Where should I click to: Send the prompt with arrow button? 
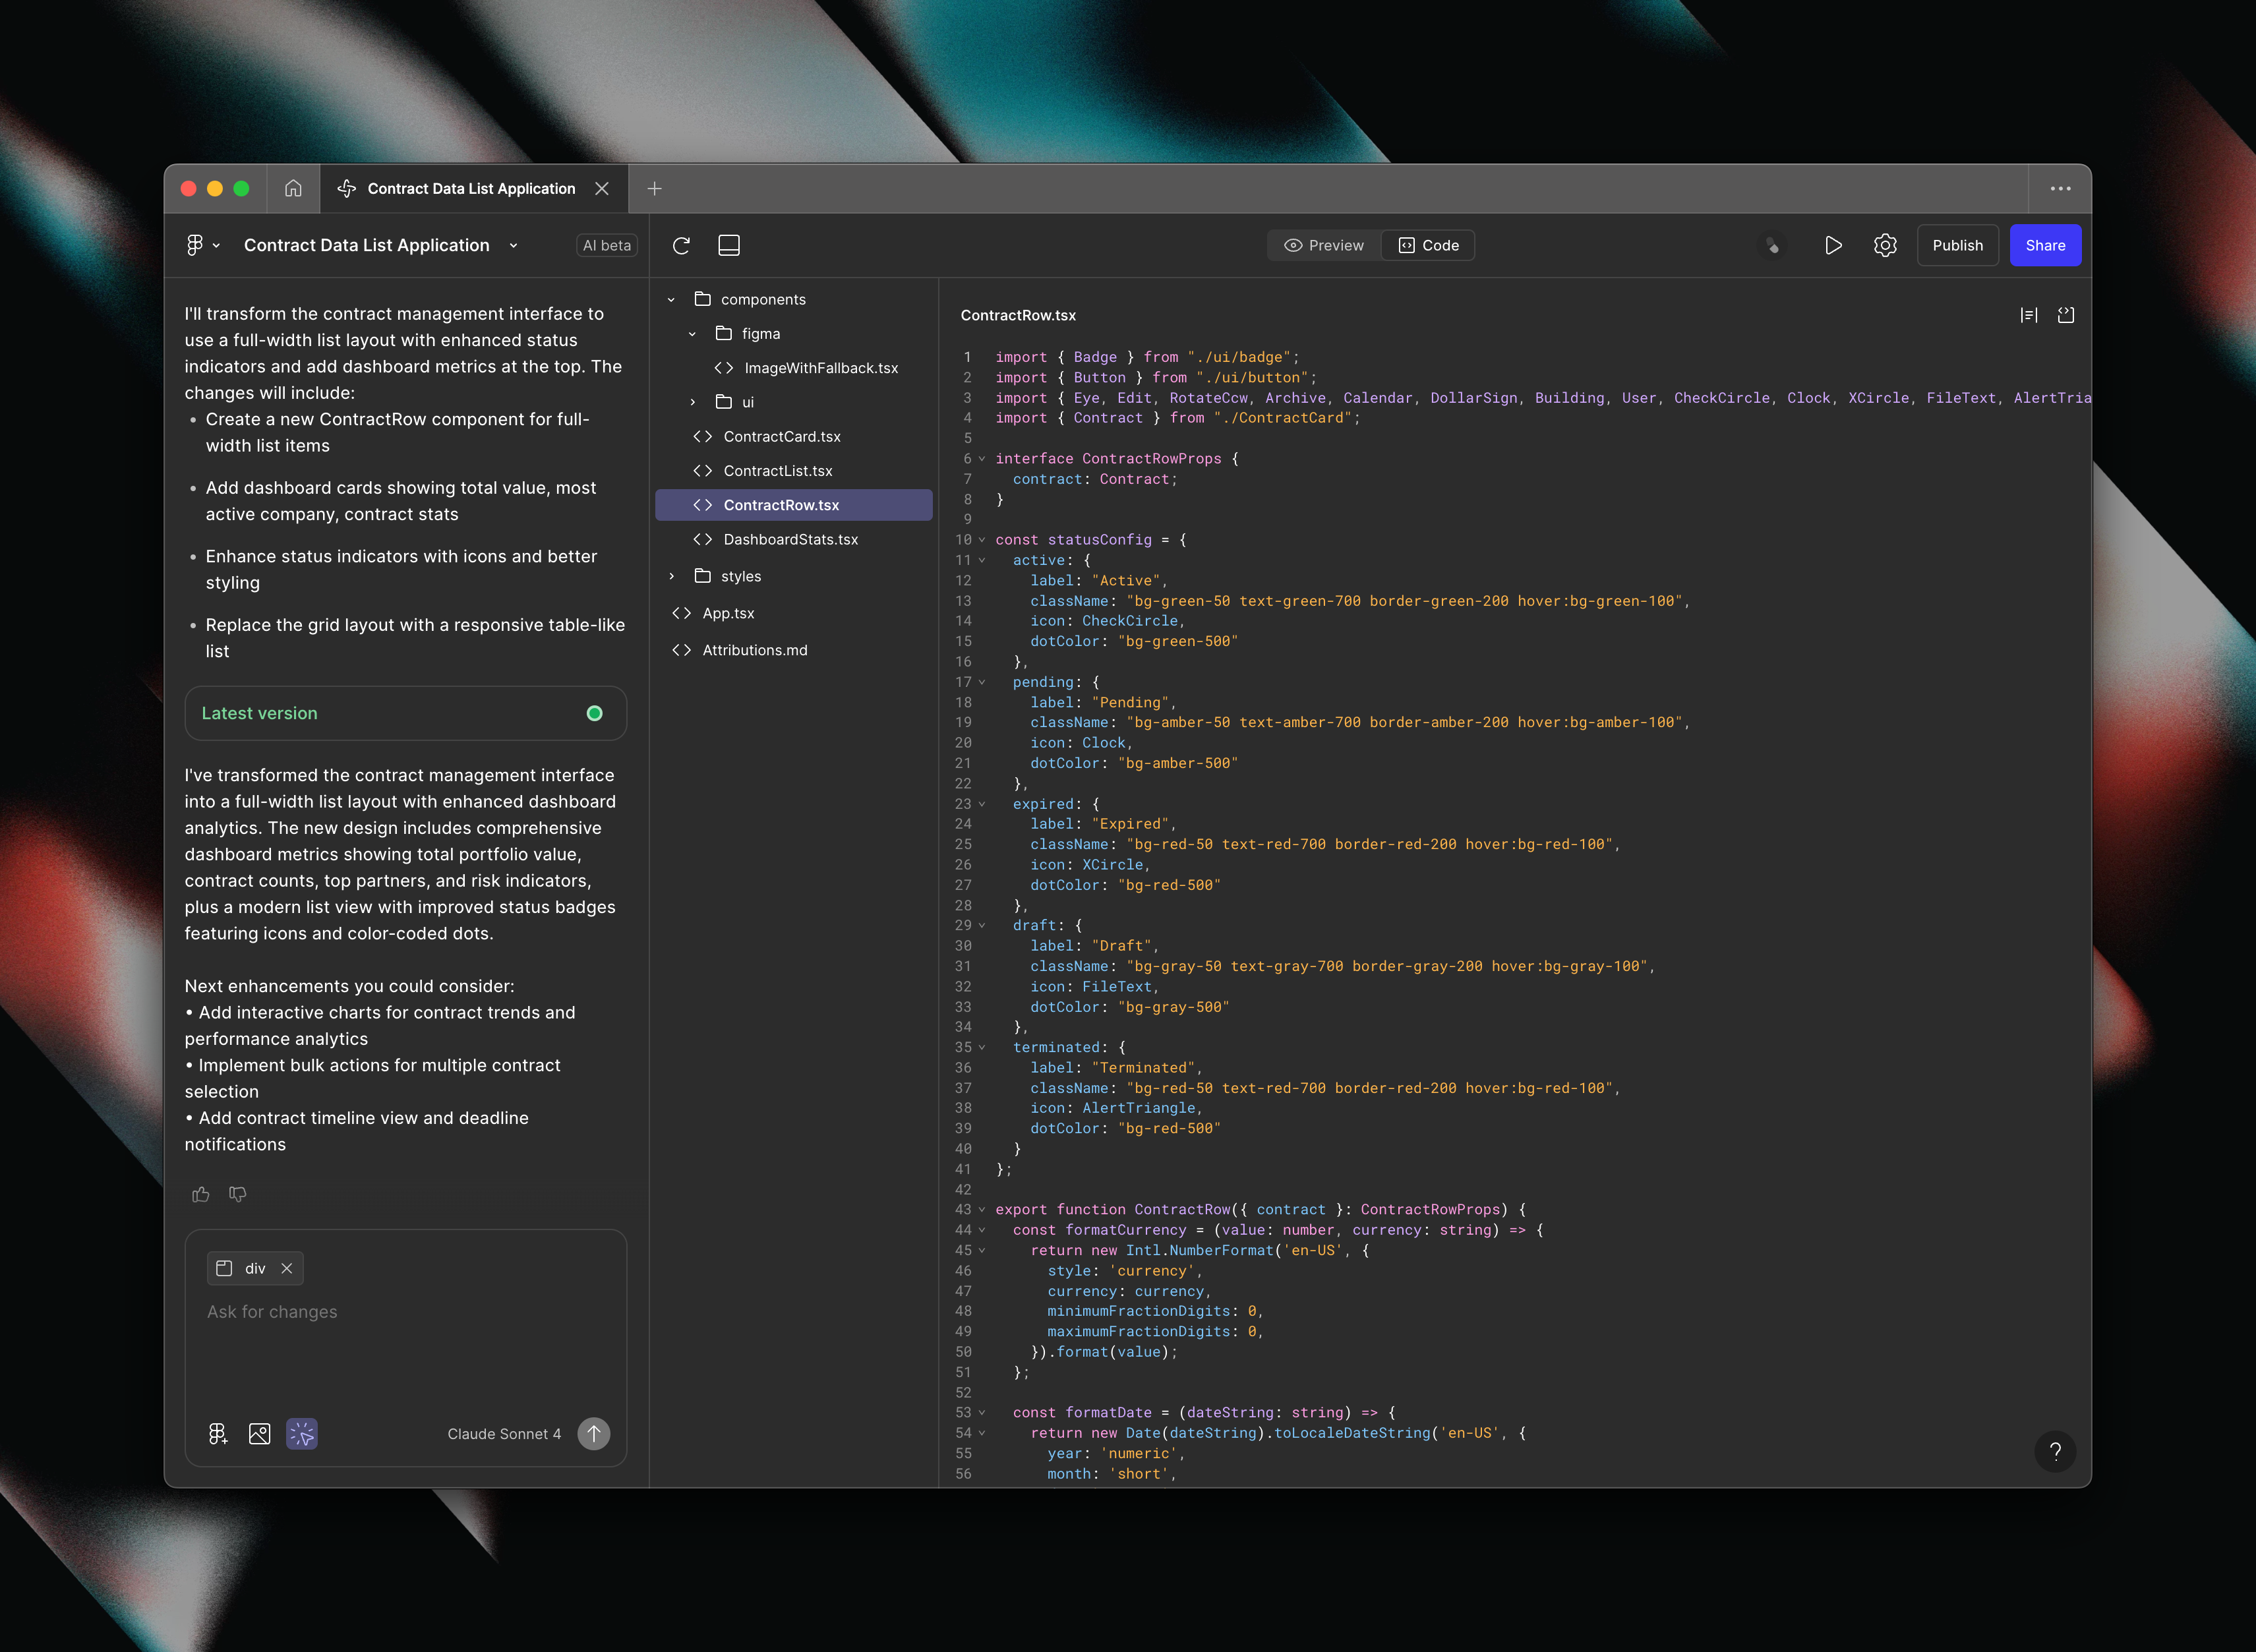(594, 1434)
